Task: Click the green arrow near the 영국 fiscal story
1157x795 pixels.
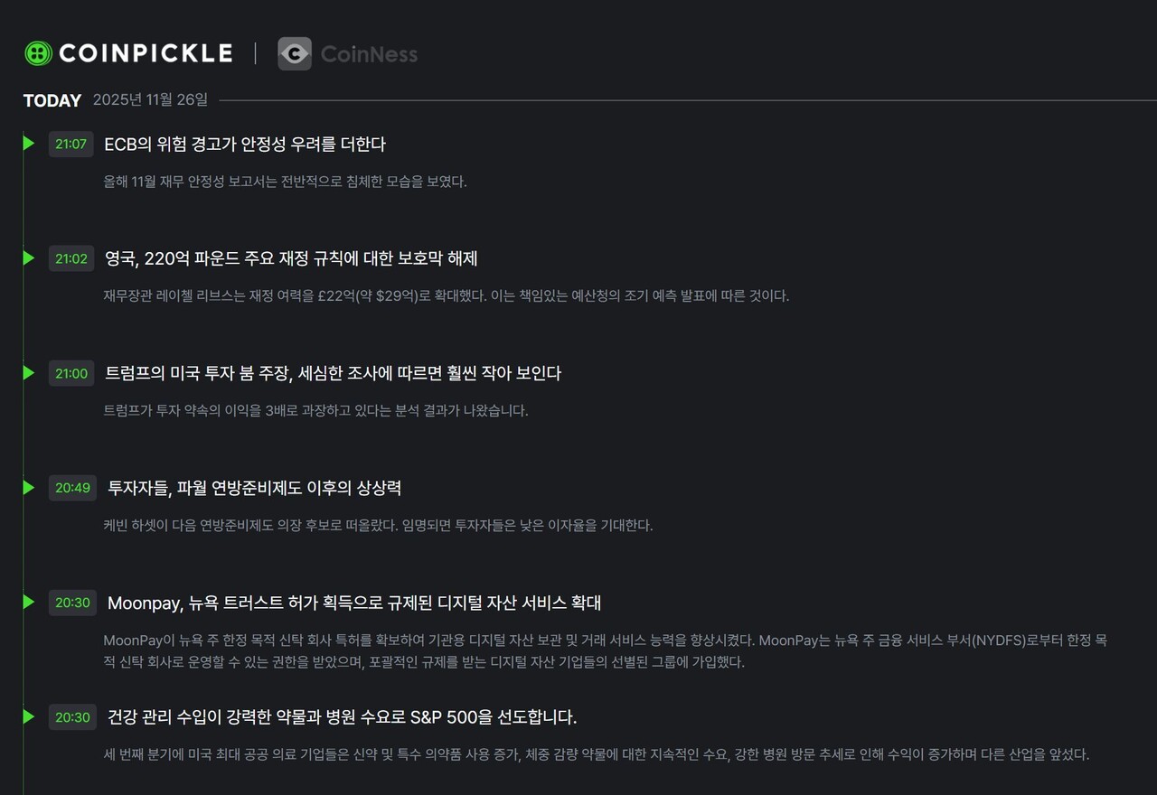Action: (x=27, y=257)
